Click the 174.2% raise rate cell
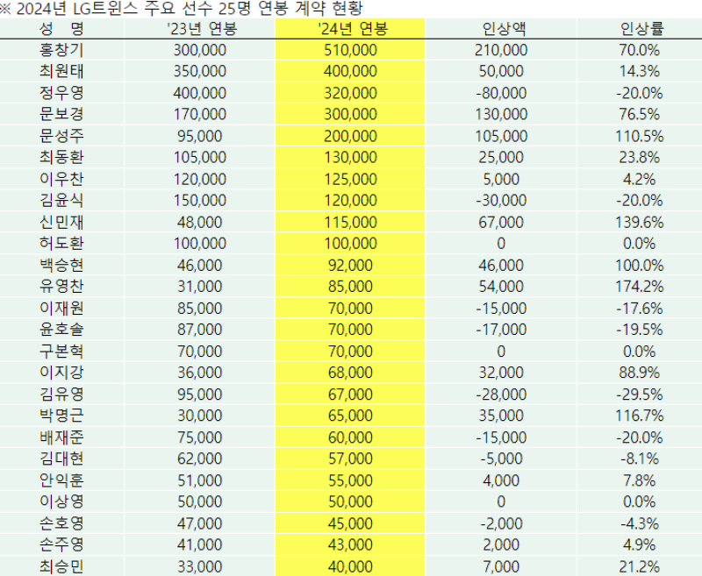Image resolution: width=702 pixels, height=576 pixels. click(640, 286)
